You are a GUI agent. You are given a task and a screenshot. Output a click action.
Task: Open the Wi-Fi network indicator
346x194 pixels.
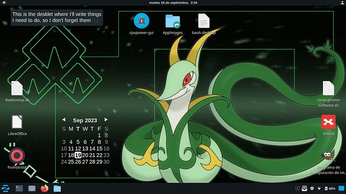(x=319, y=188)
